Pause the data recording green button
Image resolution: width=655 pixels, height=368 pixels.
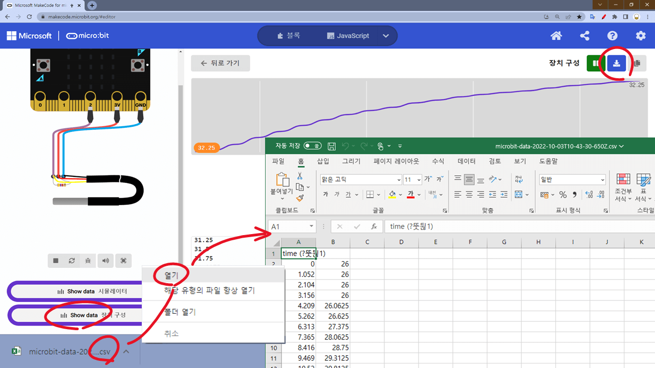[x=596, y=63]
